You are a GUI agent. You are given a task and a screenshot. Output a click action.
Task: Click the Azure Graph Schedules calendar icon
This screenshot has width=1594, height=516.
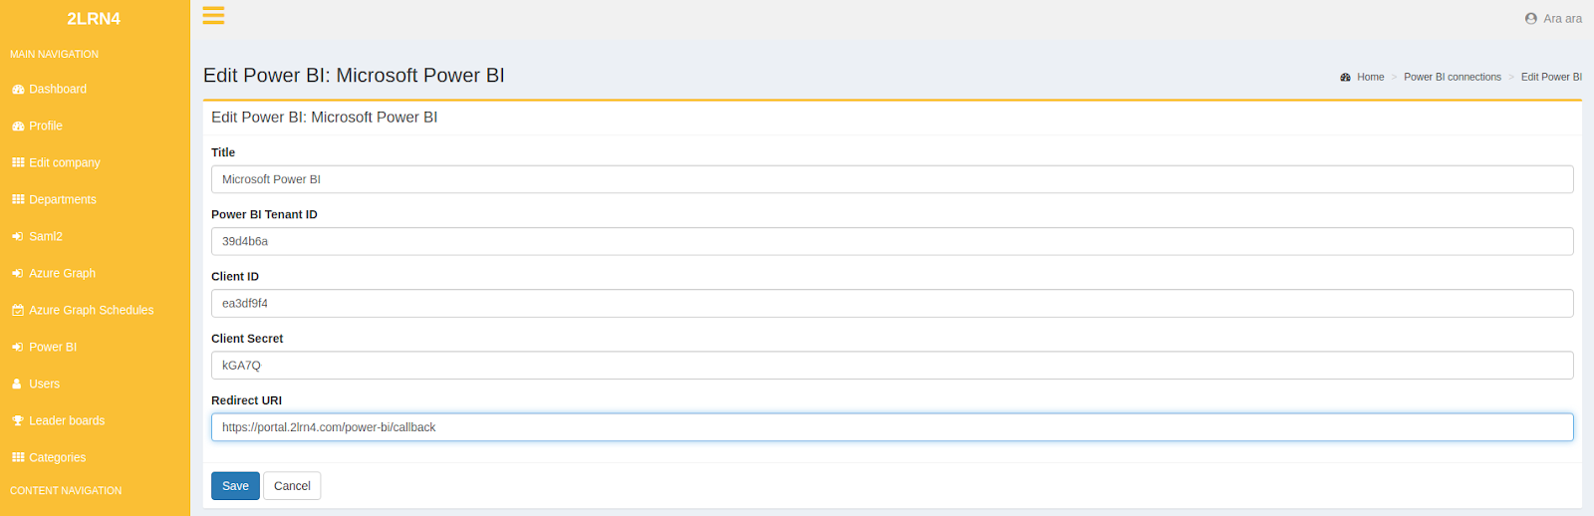point(18,311)
